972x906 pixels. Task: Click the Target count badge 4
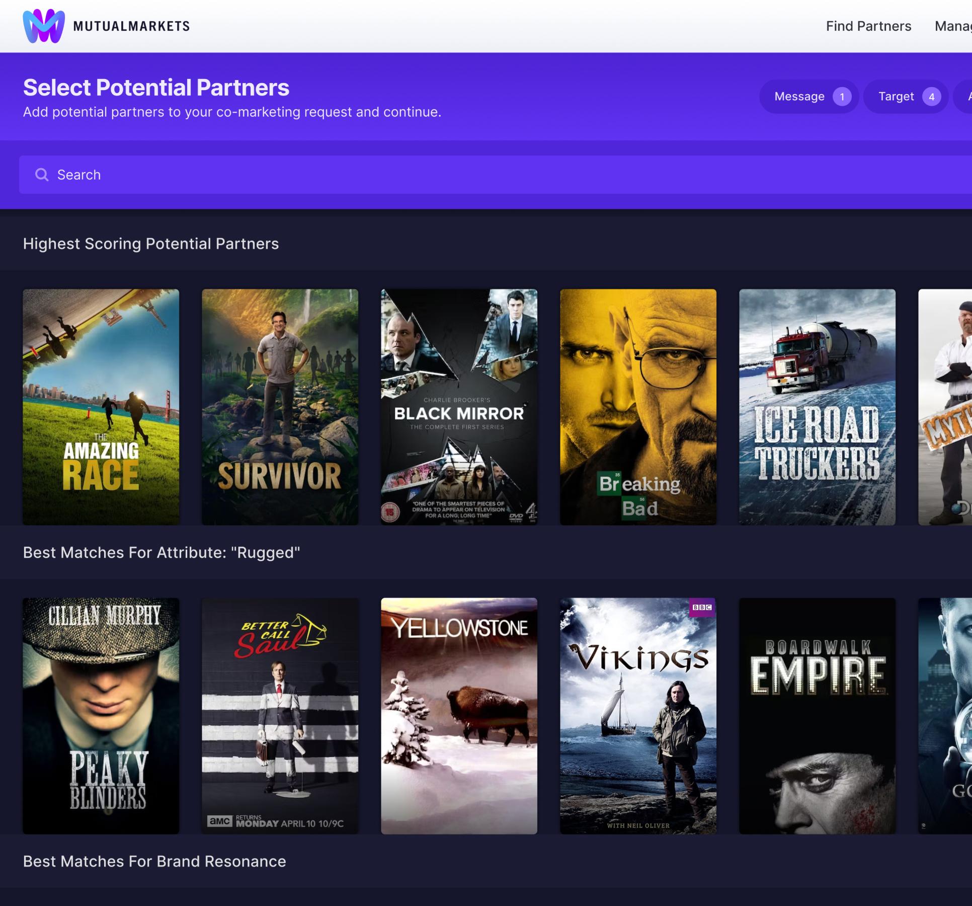coord(931,97)
